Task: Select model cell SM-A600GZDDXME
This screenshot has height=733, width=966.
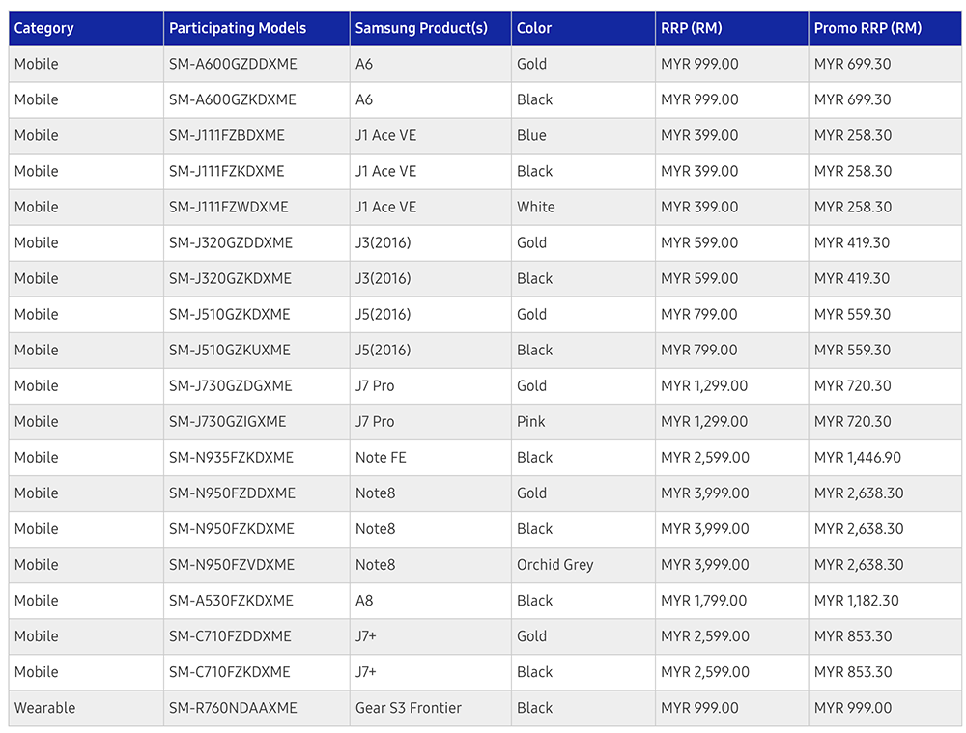Action: coord(233,64)
